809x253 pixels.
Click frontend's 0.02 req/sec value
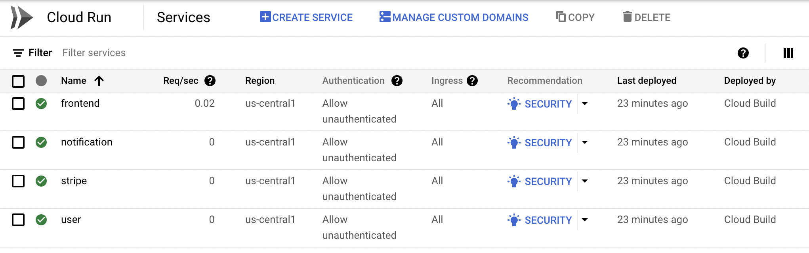204,103
